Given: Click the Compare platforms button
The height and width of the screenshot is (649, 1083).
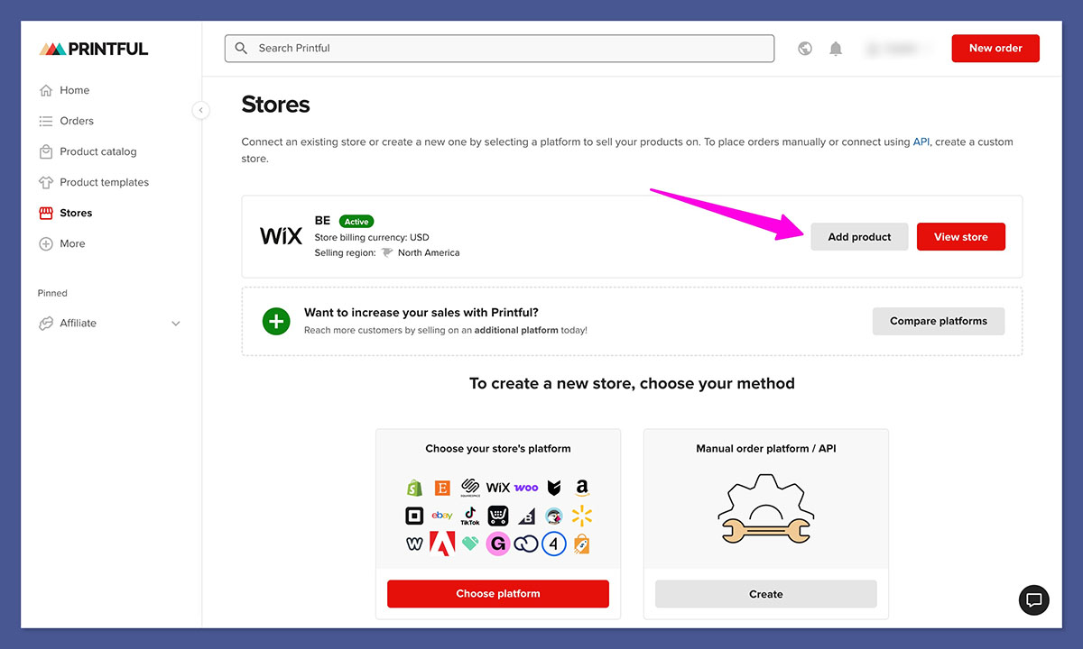Looking at the screenshot, I should pyautogui.click(x=939, y=321).
